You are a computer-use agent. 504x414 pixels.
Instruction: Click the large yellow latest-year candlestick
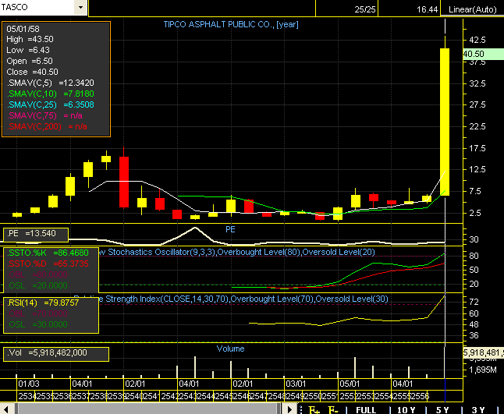(445, 122)
